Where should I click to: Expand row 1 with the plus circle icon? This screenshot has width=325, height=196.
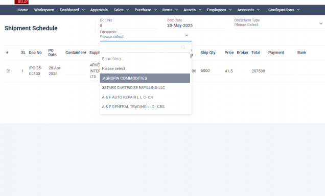[x=8, y=71]
